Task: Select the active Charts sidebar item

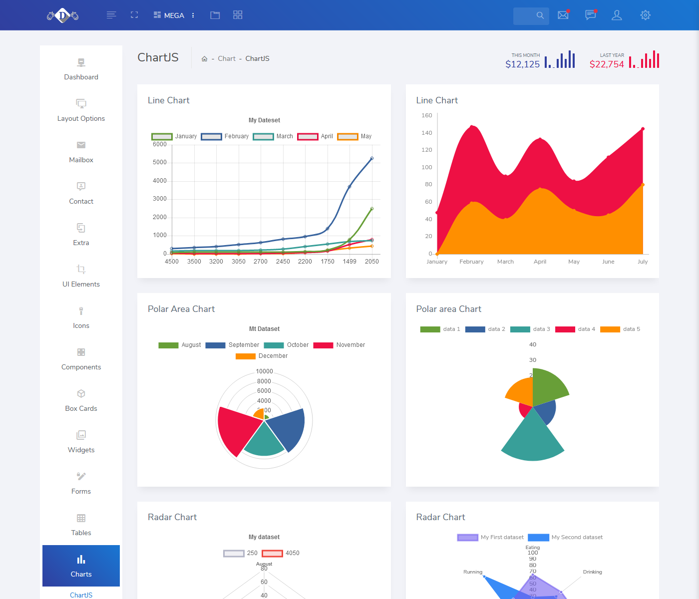Action: [81, 566]
